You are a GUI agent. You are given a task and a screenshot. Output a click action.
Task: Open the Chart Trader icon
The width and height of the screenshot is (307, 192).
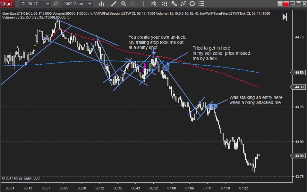pos(164,4)
